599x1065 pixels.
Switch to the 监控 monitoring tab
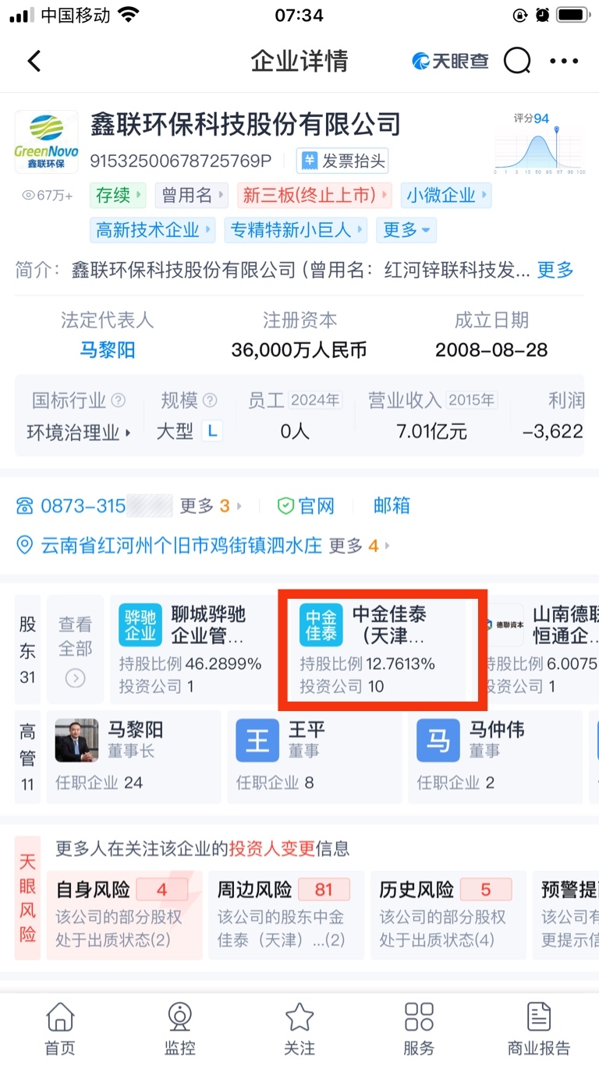[180, 1028]
